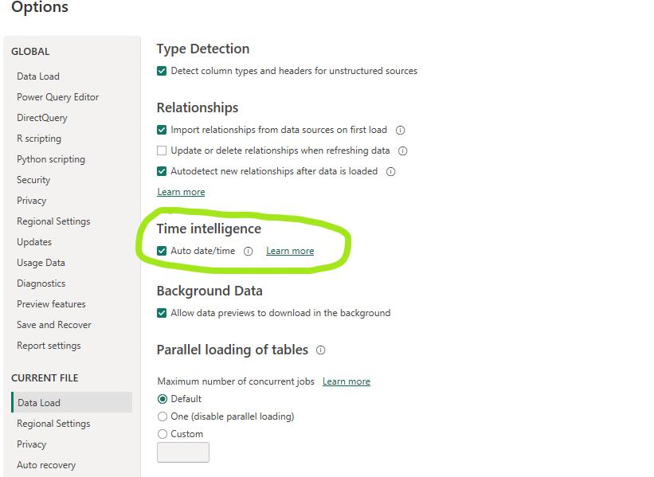Click the Options dialog title
This screenshot has height=477, width=654.
[x=40, y=7]
